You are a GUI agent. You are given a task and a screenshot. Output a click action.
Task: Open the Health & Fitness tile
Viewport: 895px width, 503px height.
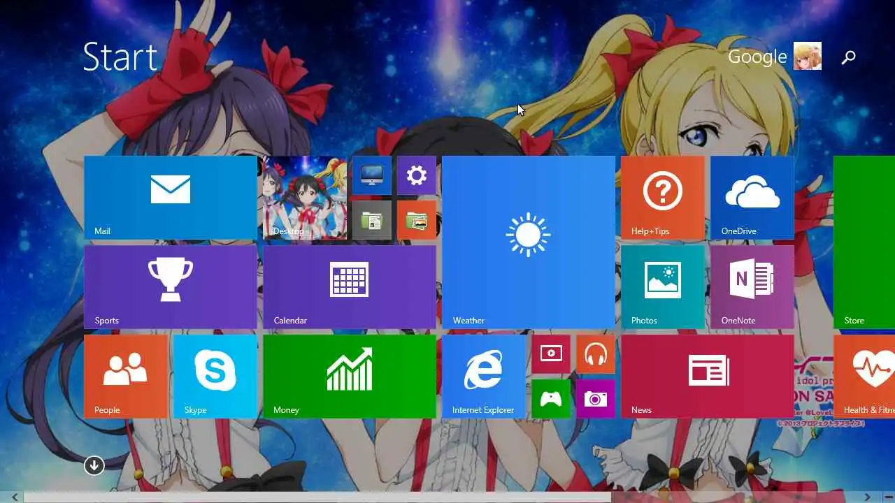point(864,377)
